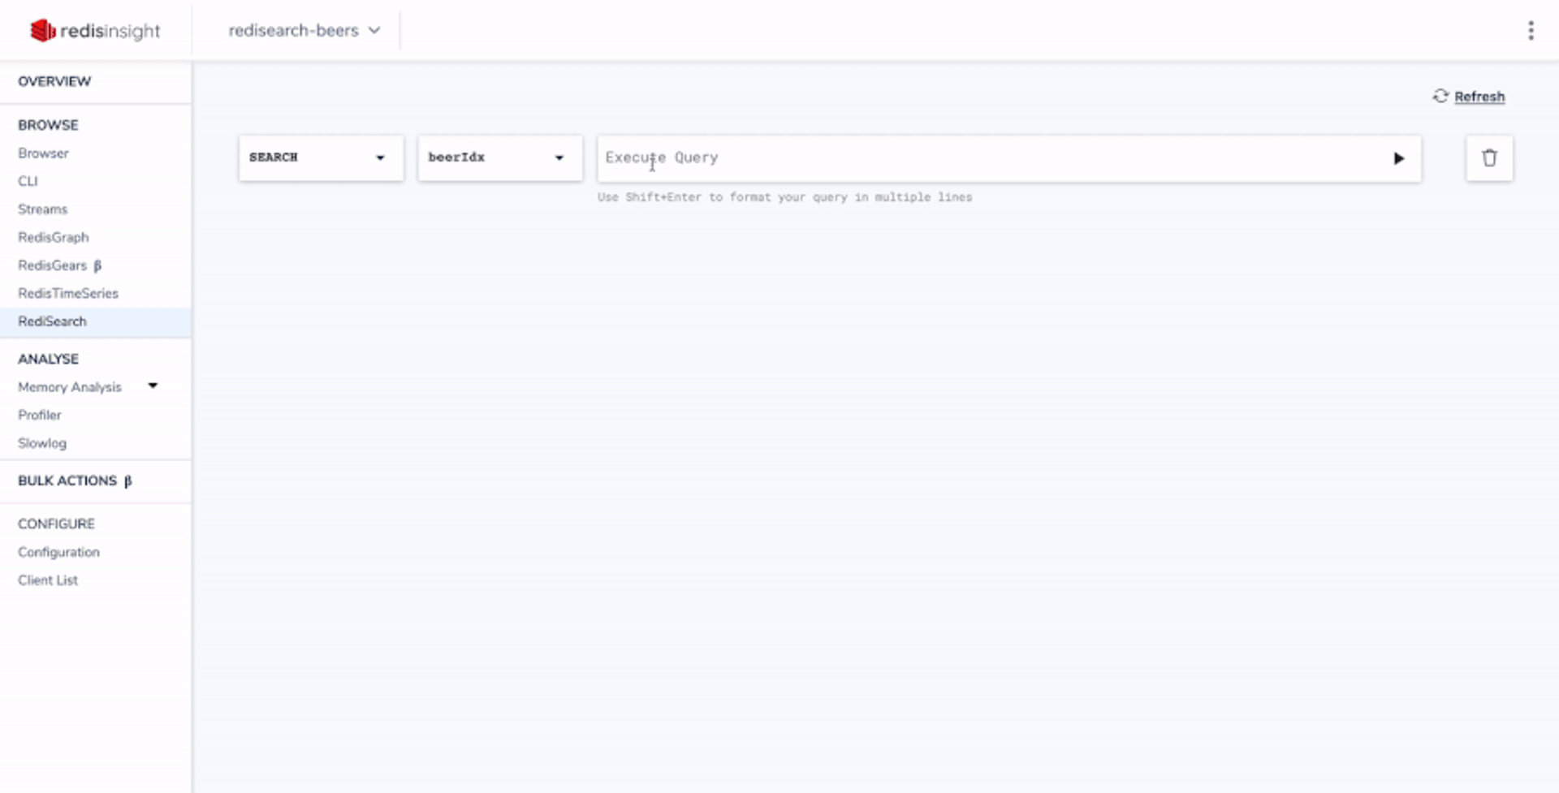Click the Refresh link
This screenshot has width=1559, height=793.
tap(1479, 96)
